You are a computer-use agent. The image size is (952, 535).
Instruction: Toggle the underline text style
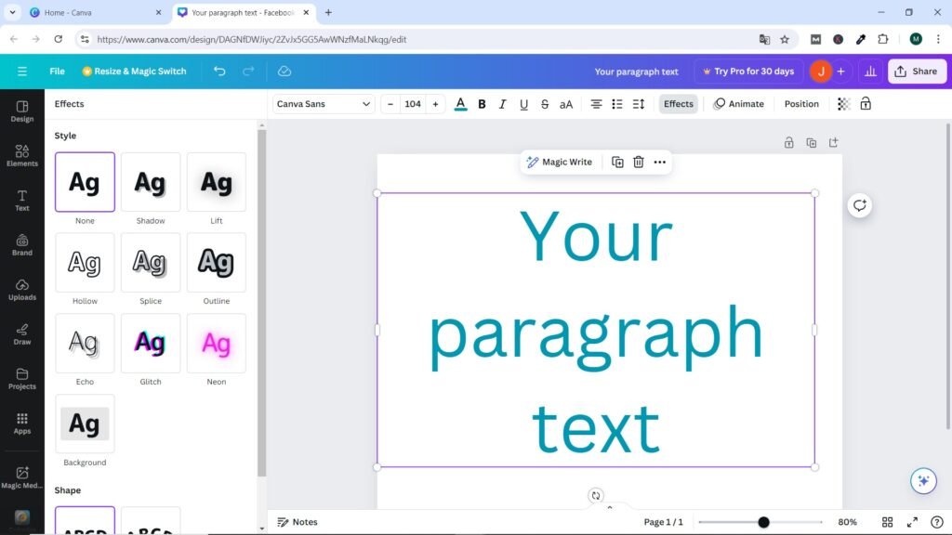(523, 104)
